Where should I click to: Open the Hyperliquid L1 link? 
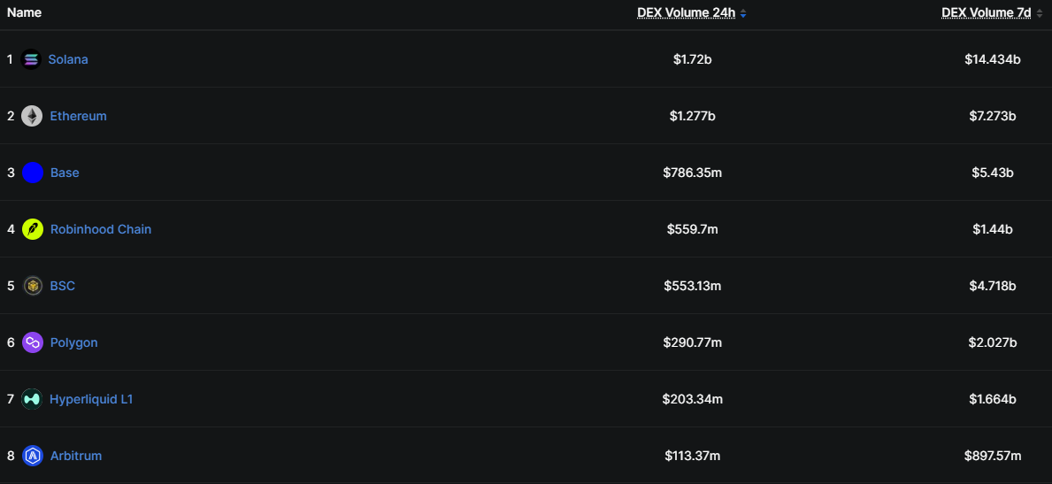(91, 399)
